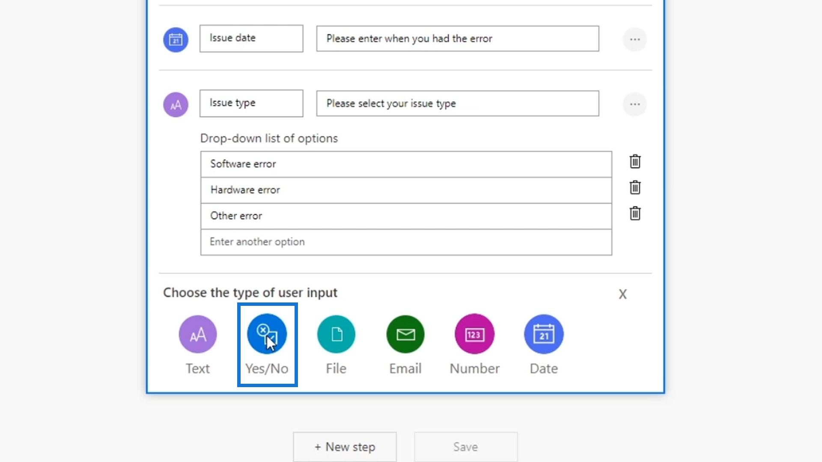Close the input type chooser
Viewport: 822px width, 462px height.
(622, 294)
